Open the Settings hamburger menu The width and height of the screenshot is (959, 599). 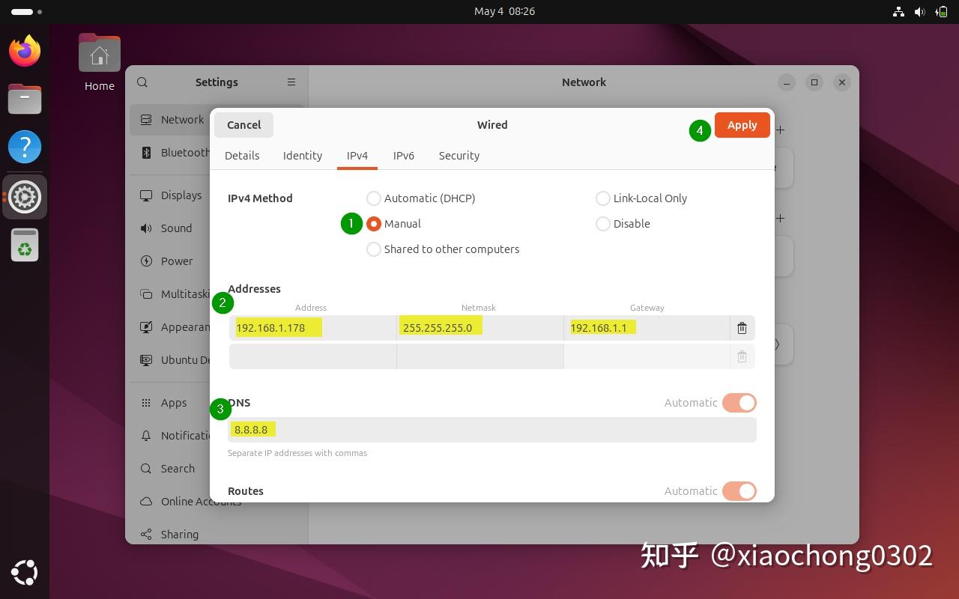point(291,82)
